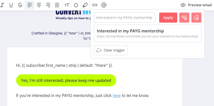
Task: Focus the link trigger search field
Action: (x=124, y=18)
